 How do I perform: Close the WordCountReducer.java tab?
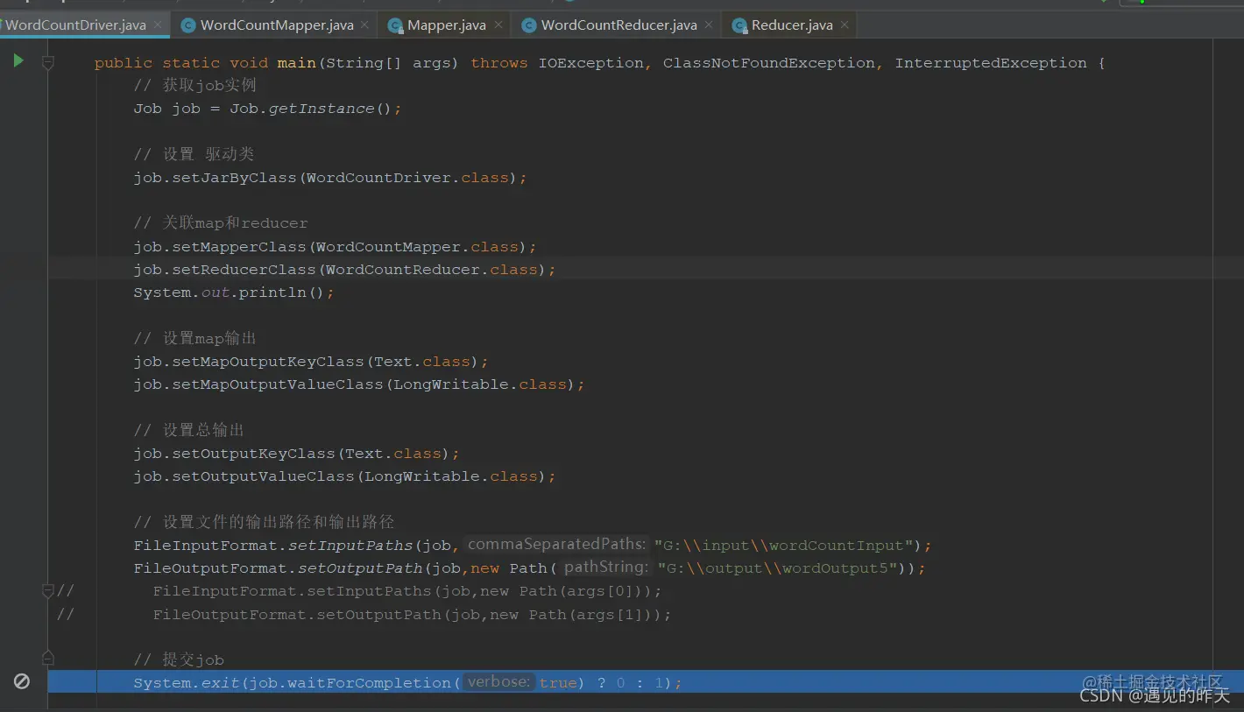pos(709,25)
